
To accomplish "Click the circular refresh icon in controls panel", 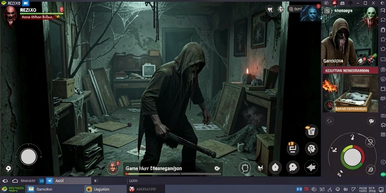I will pos(329,121).
